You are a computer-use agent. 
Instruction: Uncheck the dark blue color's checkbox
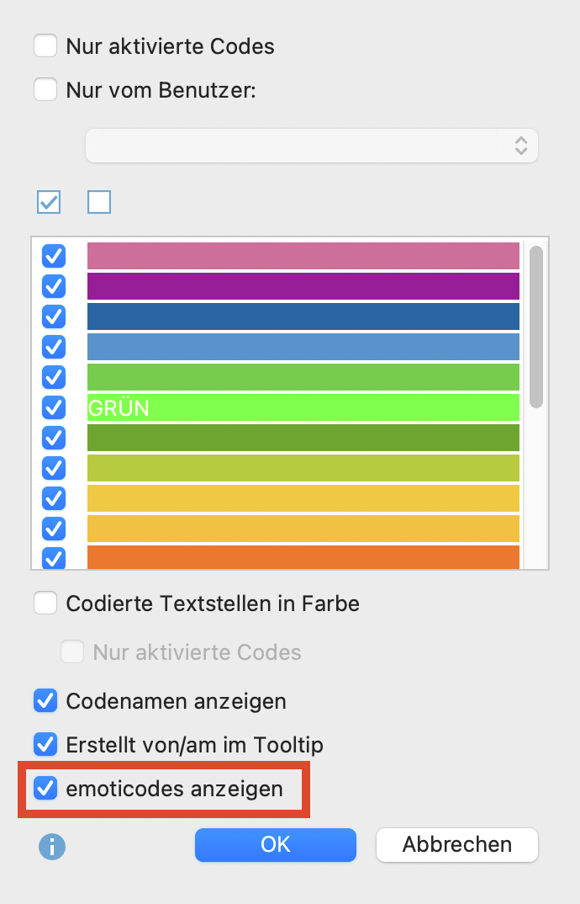pos(54,316)
